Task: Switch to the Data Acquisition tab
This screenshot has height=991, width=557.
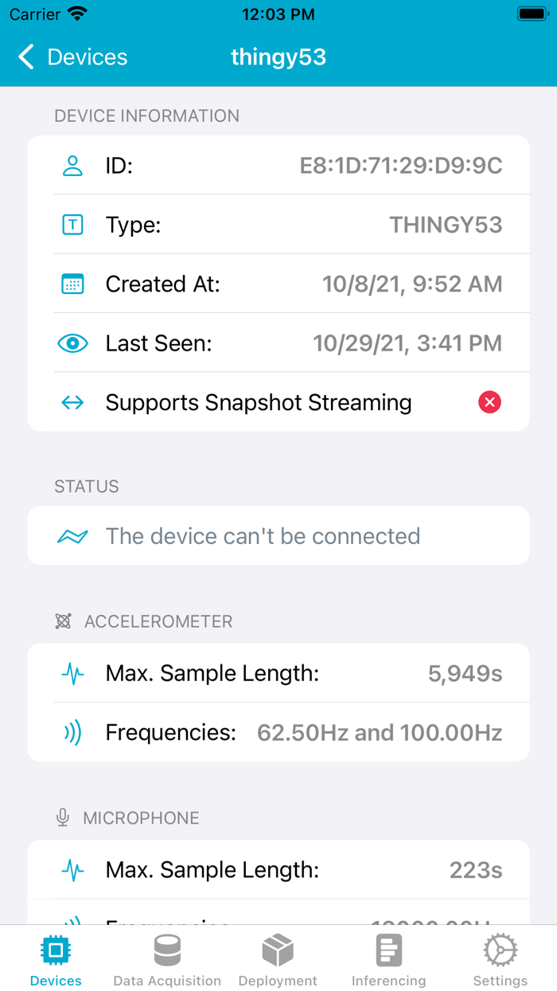Action: click(166, 958)
